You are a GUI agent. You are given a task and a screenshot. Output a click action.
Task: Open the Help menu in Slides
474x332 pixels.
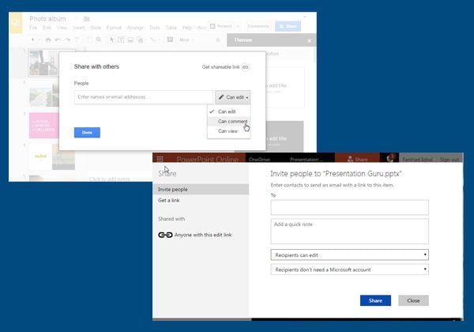(x=186, y=28)
